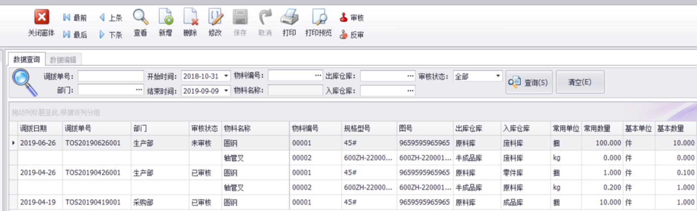
Task: Click the 清空(E) clear button
Action: 580,82
